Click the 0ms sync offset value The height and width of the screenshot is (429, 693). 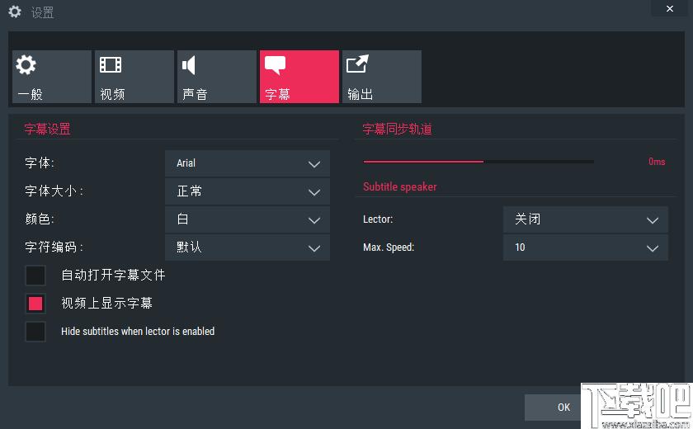(657, 162)
